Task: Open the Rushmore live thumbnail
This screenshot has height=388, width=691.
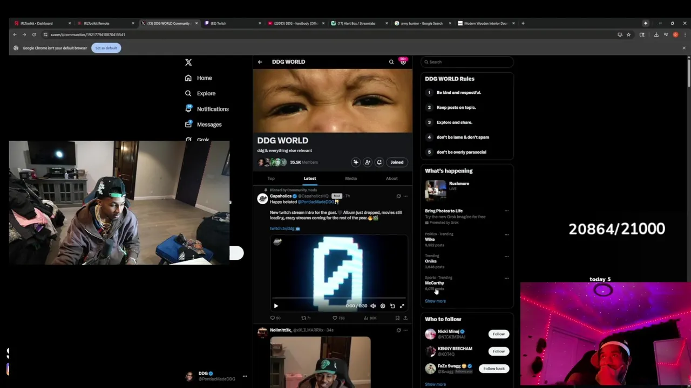Action: (x=436, y=190)
